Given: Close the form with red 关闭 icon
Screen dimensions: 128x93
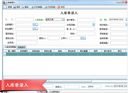Looking at the screenshot, I should click(x=59, y=7).
